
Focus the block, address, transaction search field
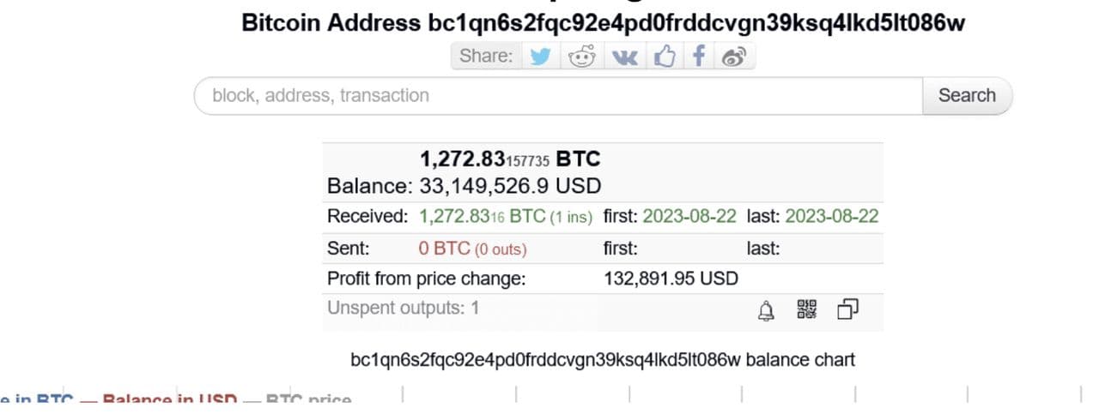point(558,95)
